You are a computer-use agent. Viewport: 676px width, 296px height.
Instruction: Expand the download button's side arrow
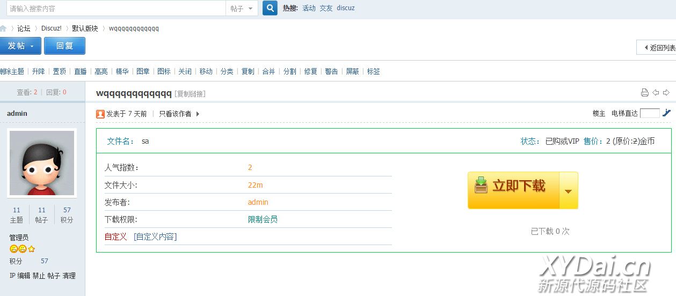(x=568, y=191)
